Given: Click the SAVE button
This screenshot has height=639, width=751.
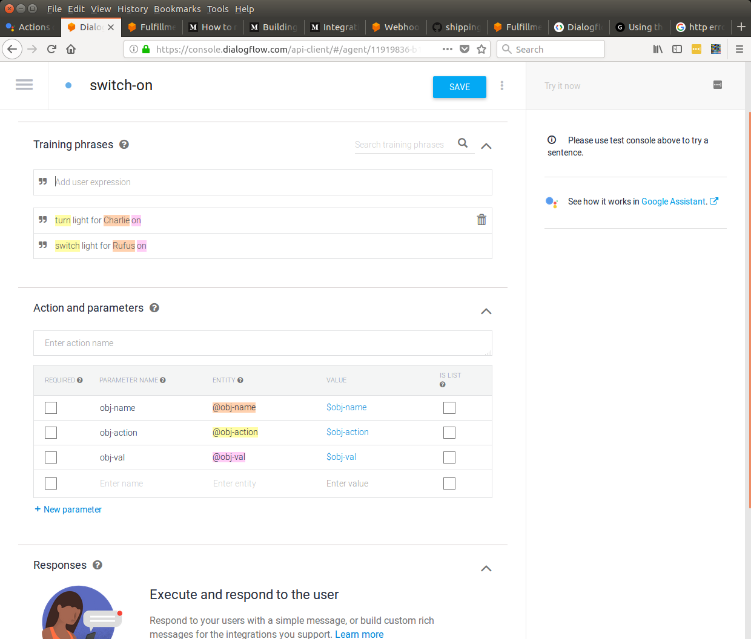Looking at the screenshot, I should pos(459,87).
